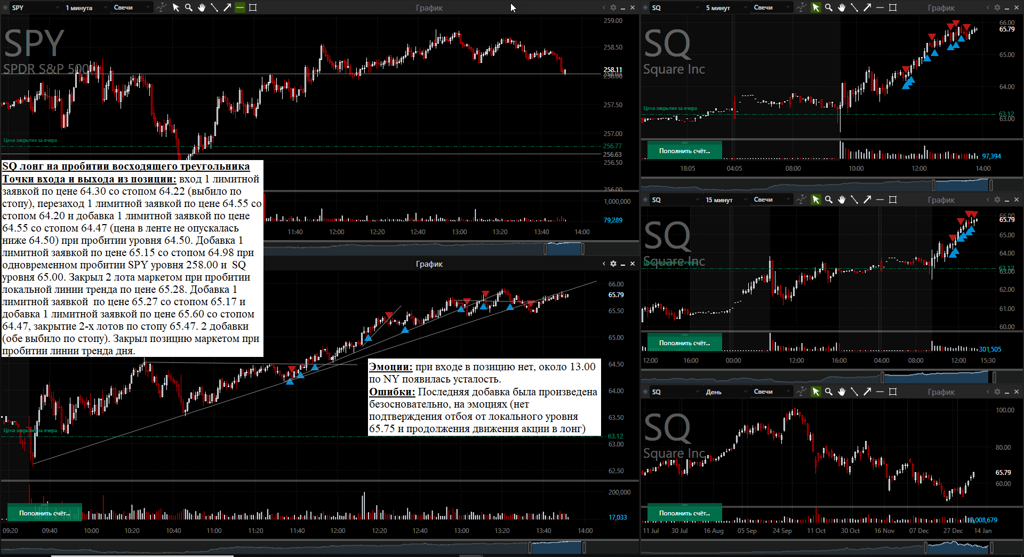Viewport: 1024px width, 557px height.
Task: Open settings gear of the SQ 15-minute chart
Action: pyautogui.click(x=997, y=200)
